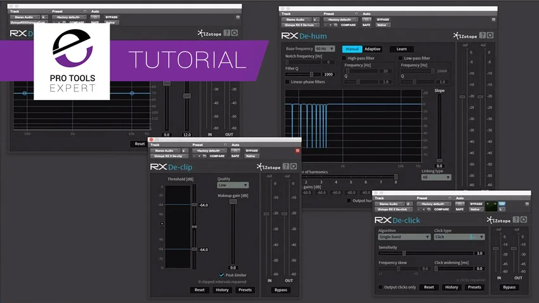Click target icon at De-click header right

click(527, 203)
